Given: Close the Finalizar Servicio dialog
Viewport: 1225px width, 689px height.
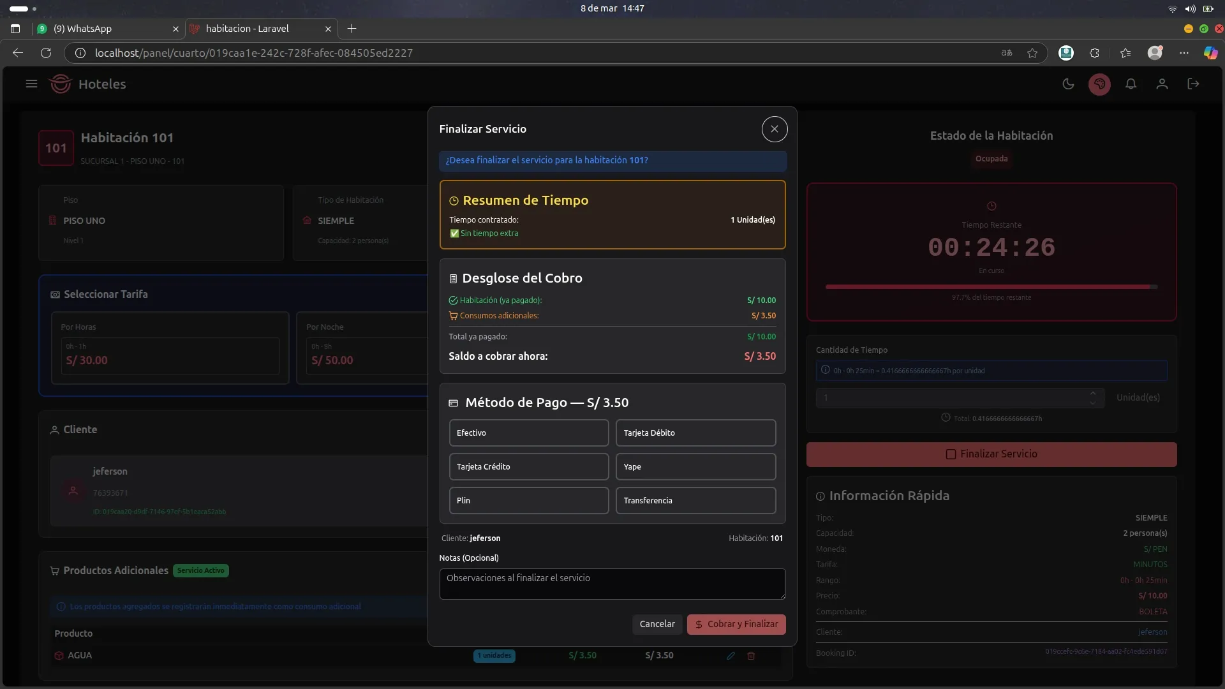Looking at the screenshot, I should pyautogui.click(x=774, y=129).
